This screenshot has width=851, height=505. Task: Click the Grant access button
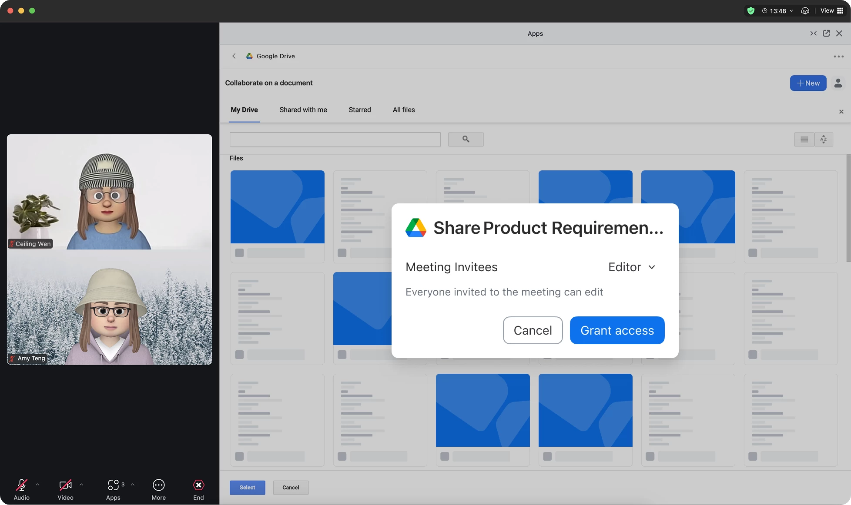pyautogui.click(x=617, y=330)
